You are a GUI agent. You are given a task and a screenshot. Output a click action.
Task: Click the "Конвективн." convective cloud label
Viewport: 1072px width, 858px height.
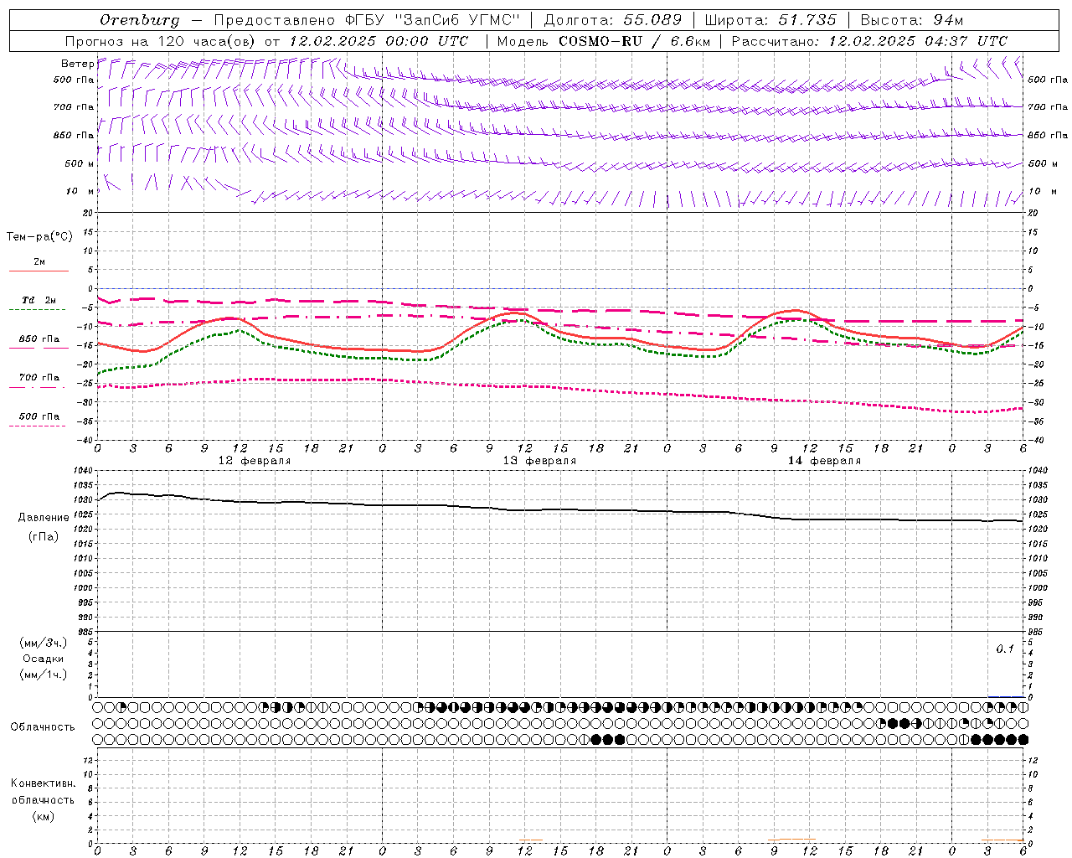(x=43, y=783)
